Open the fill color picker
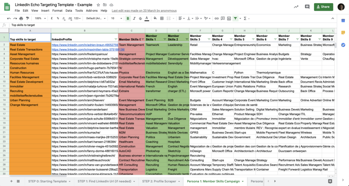The height and width of the screenshot is (186, 349). pyautogui.click(x=155, y=18)
